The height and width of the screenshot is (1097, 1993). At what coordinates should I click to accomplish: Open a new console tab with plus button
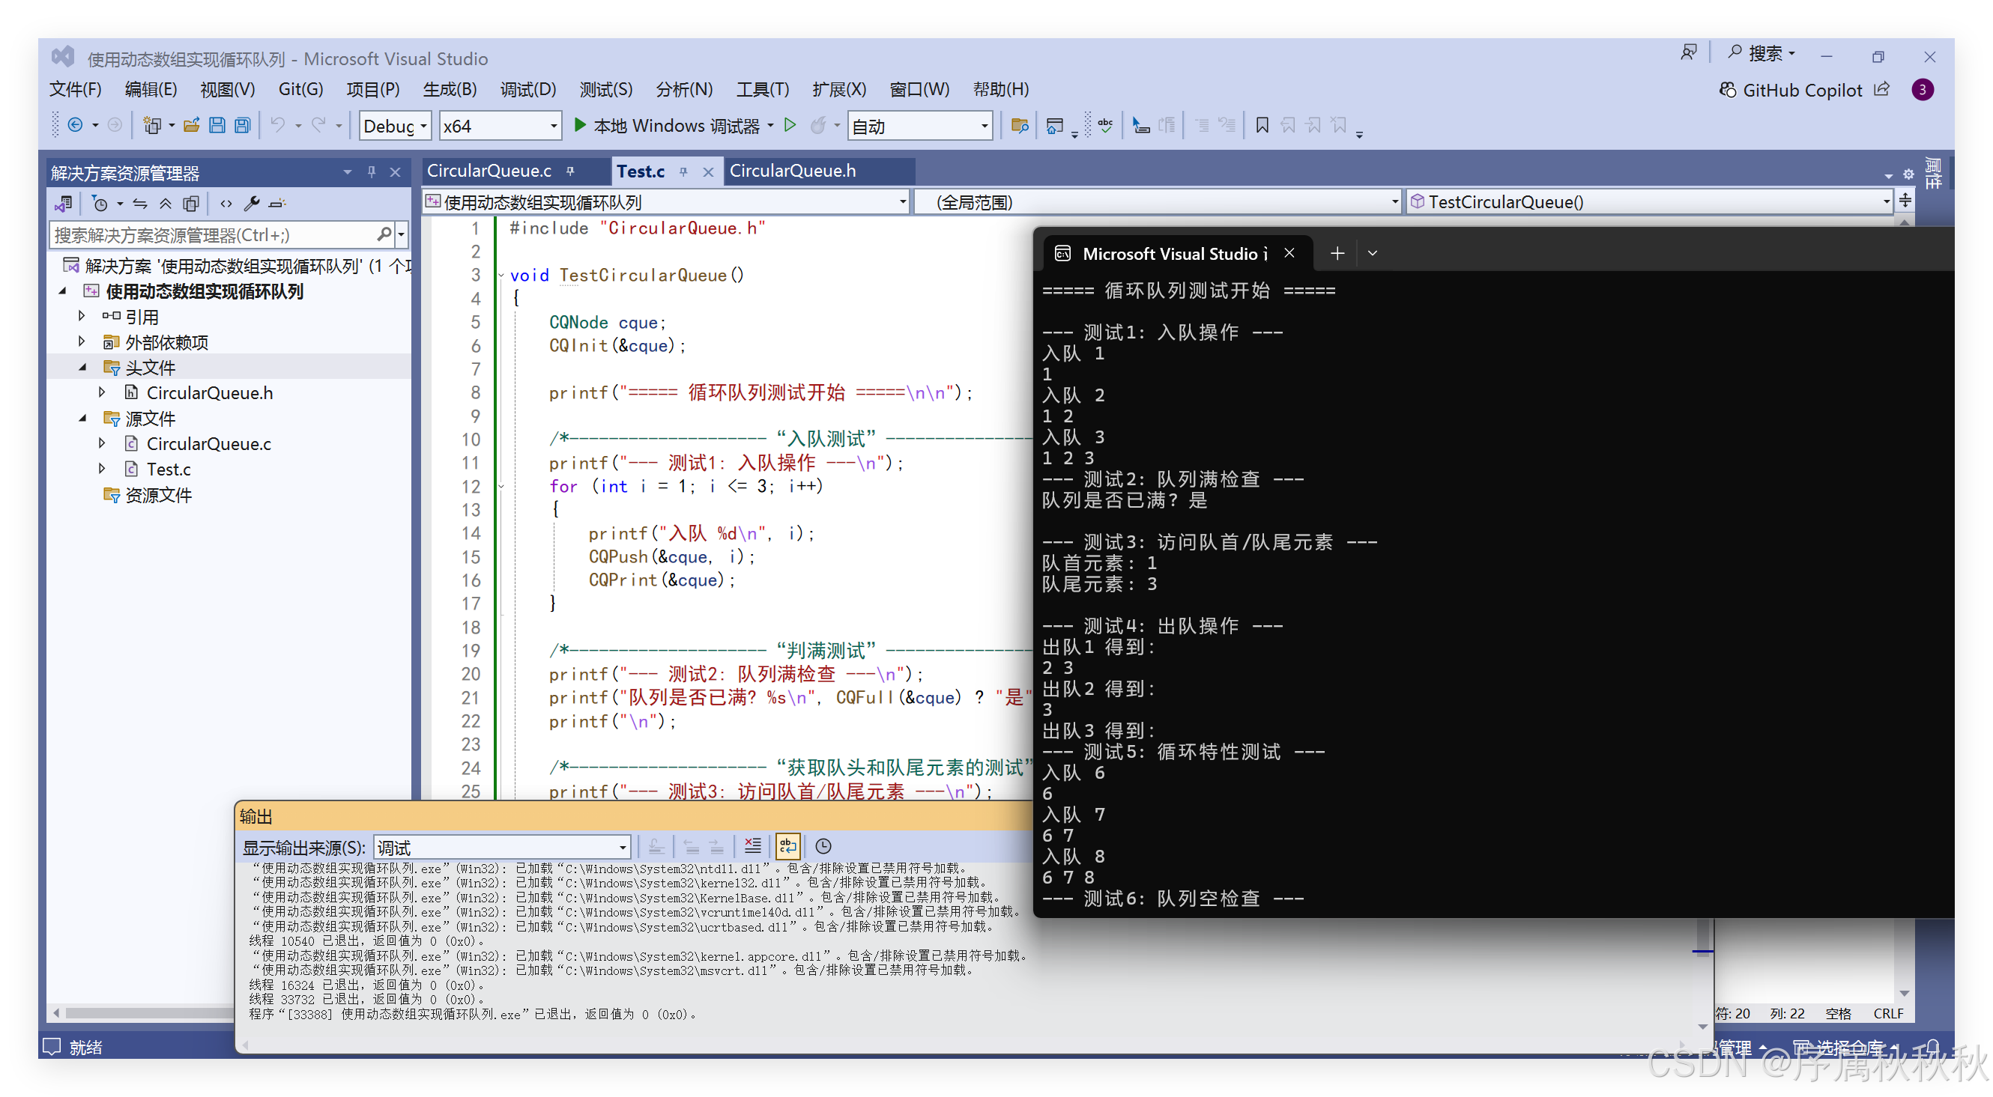click(1337, 254)
